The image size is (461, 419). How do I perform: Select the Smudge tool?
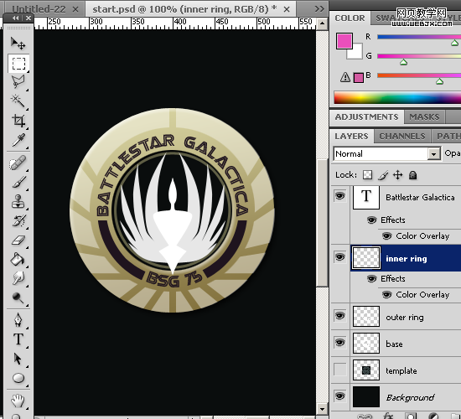coord(18,278)
